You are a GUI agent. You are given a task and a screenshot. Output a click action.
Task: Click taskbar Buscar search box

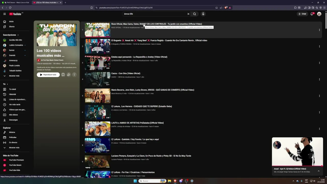[x=153, y=181]
